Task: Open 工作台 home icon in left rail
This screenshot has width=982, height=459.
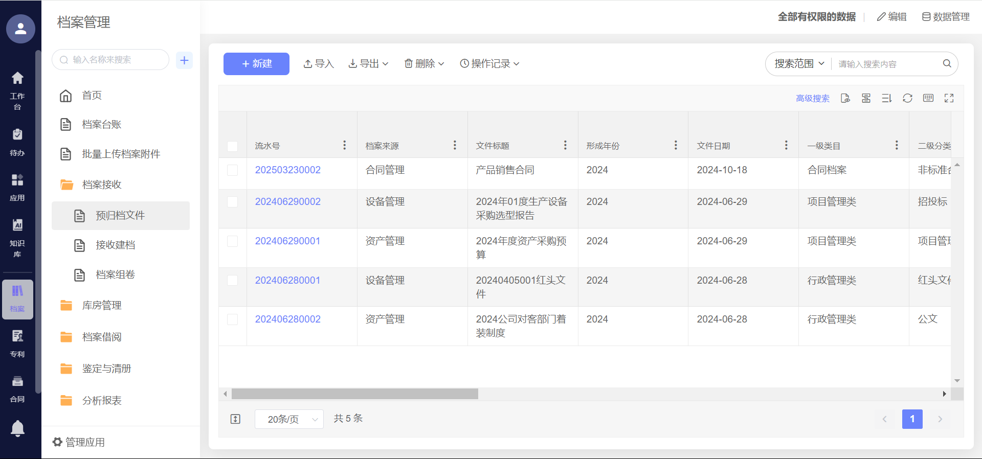Action: click(17, 84)
